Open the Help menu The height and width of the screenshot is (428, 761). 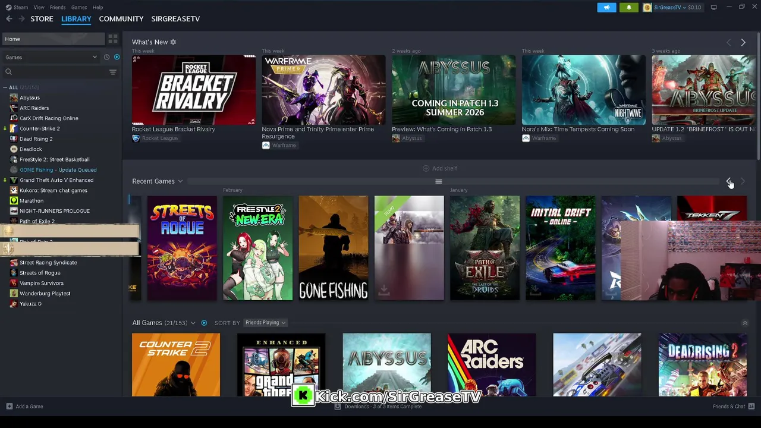coord(98,7)
